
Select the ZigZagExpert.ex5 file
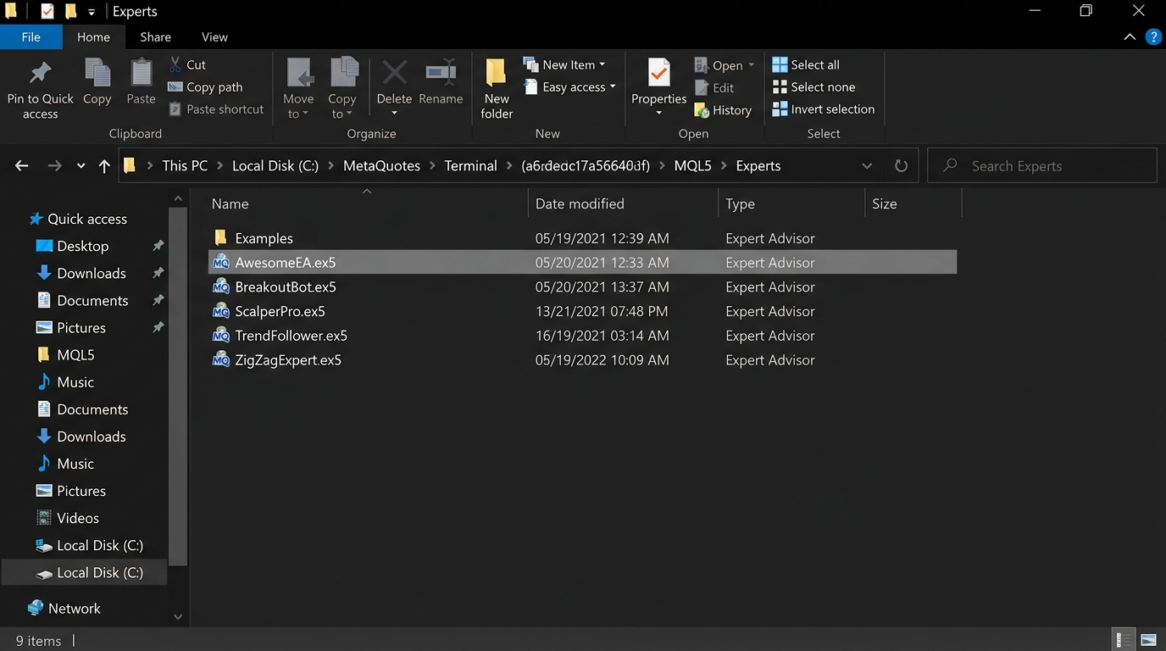click(582, 359)
